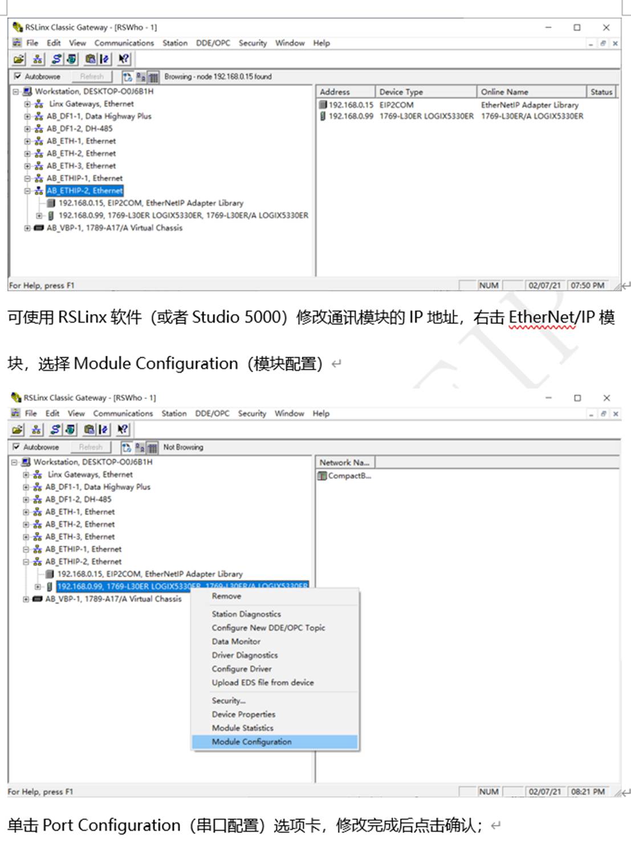Click Workstation computer icon in the Browsing window tree
The image size is (631, 854).
27,91
